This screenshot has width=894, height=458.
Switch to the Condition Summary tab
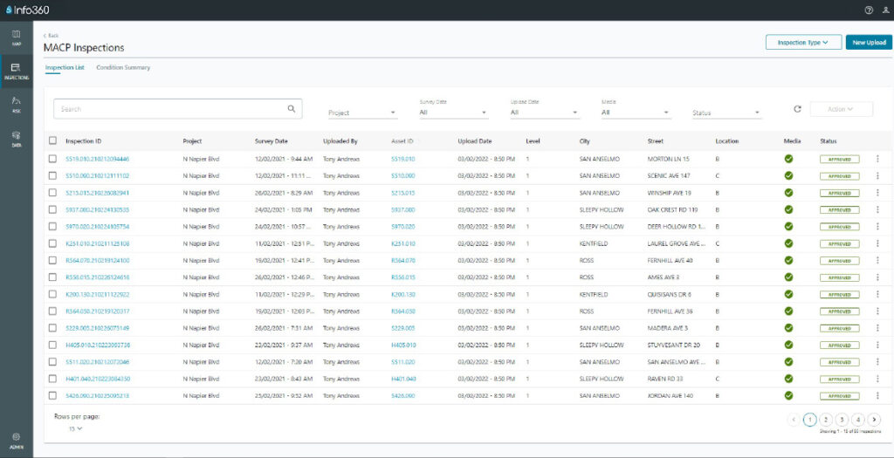[x=123, y=67]
